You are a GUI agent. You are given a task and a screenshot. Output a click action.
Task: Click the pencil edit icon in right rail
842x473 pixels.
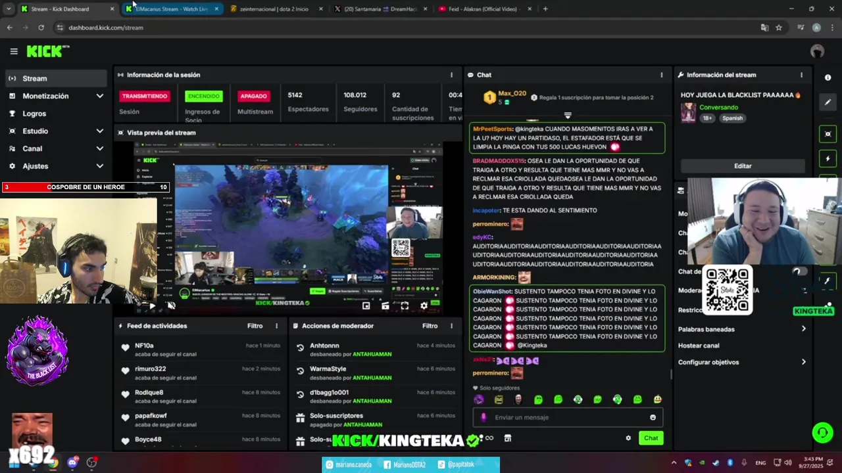click(x=828, y=102)
